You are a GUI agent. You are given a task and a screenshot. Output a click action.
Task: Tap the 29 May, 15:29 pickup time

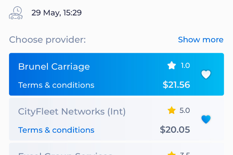pos(56,13)
